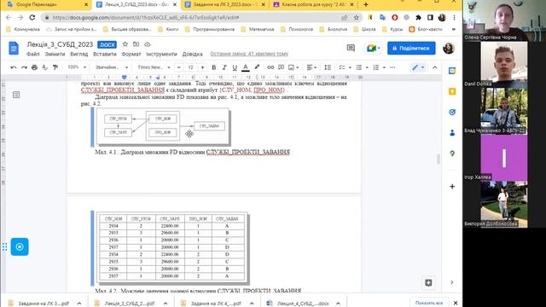
Task: Bookmark this page with the star
Action: point(356,17)
